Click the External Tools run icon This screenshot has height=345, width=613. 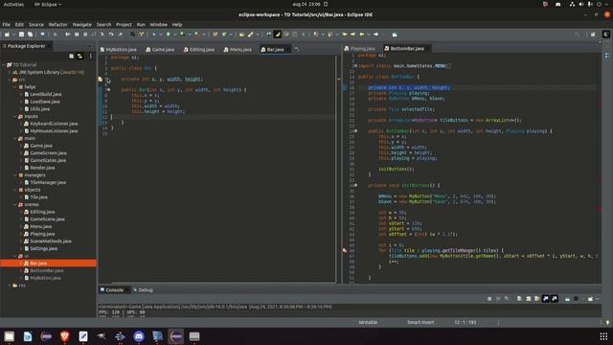196,34
